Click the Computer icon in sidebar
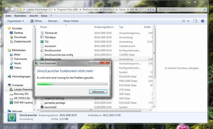 tap(9, 85)
